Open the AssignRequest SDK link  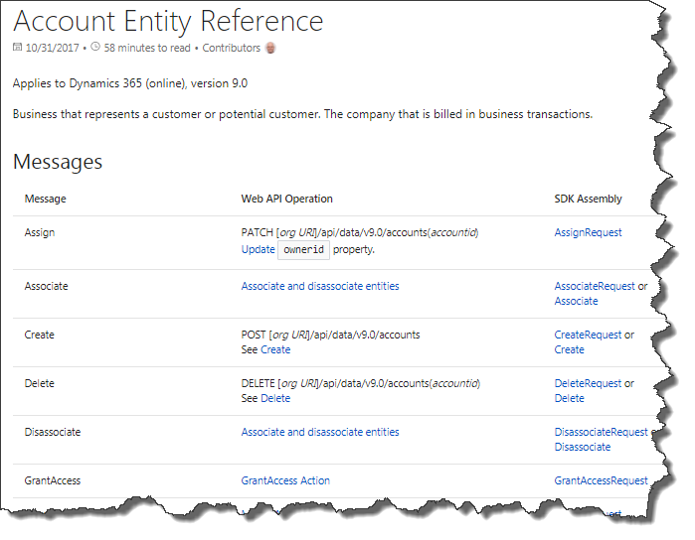[588, 232]
